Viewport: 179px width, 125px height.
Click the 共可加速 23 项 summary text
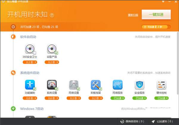coord(39,27)
